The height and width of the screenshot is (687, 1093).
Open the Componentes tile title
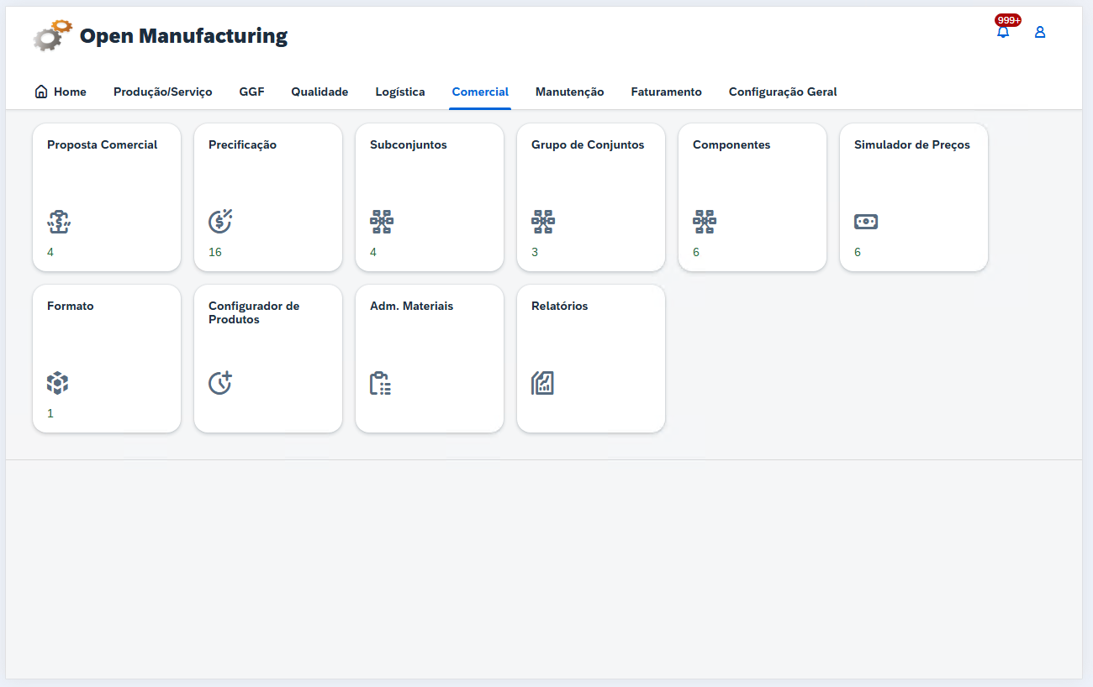[731, 144]
